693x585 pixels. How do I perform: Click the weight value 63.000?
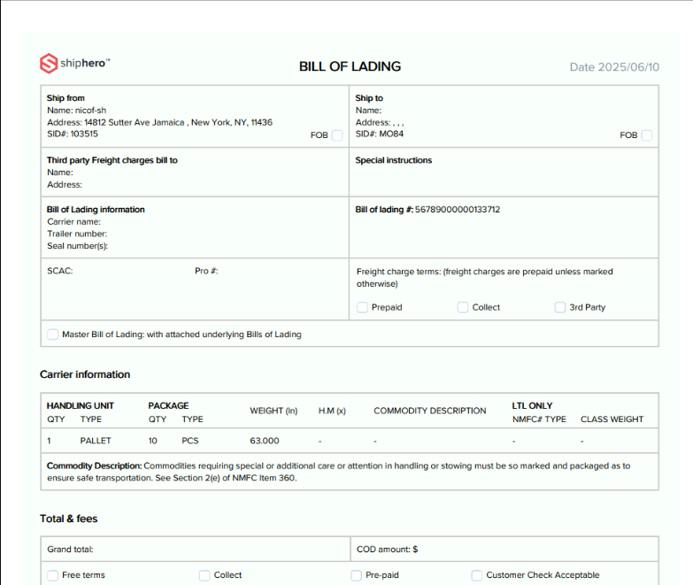265,441
